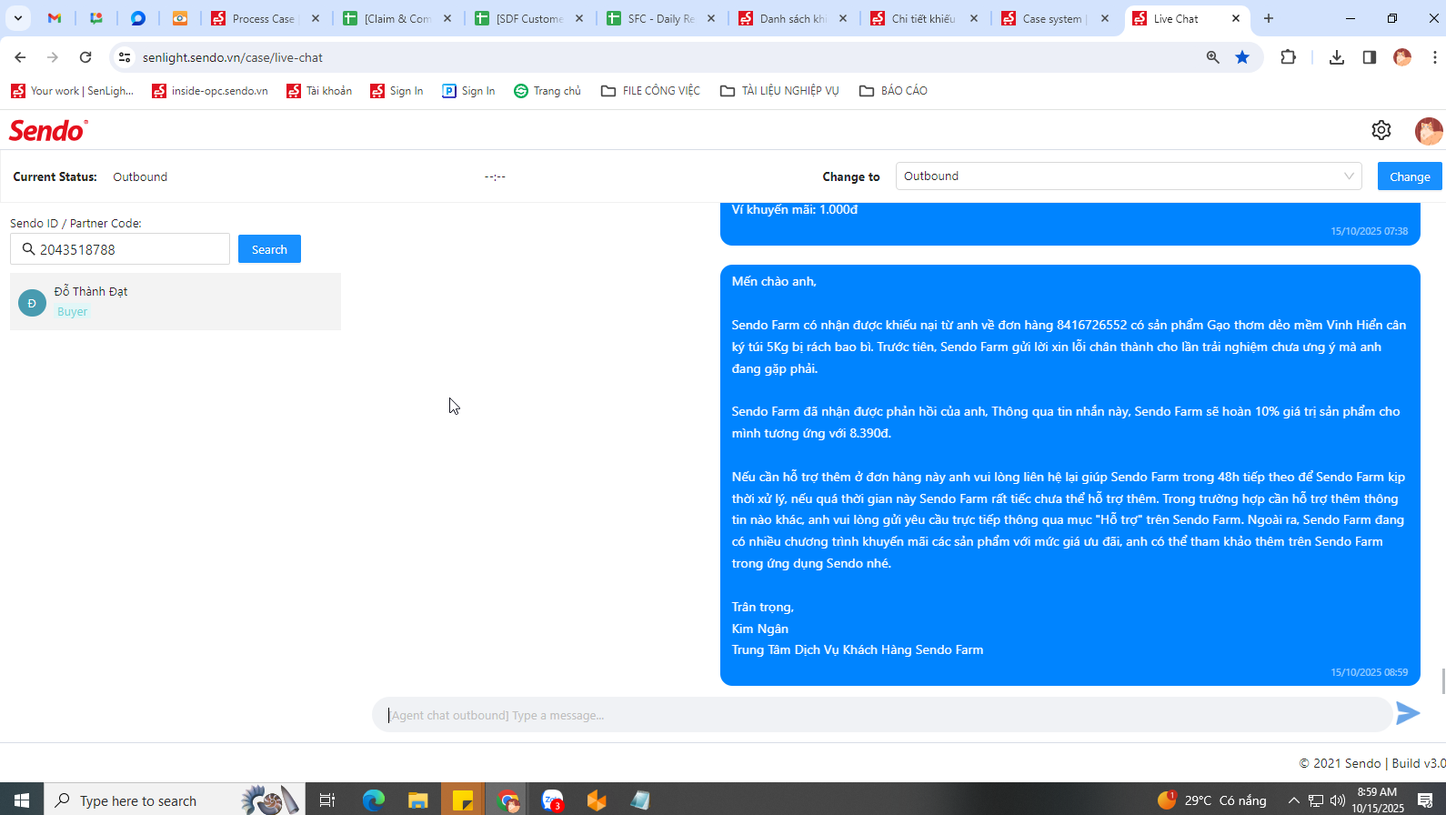Open Chrome downloads
Viewport: 1446px width, 815px height.
click(x=1336, y=57)
